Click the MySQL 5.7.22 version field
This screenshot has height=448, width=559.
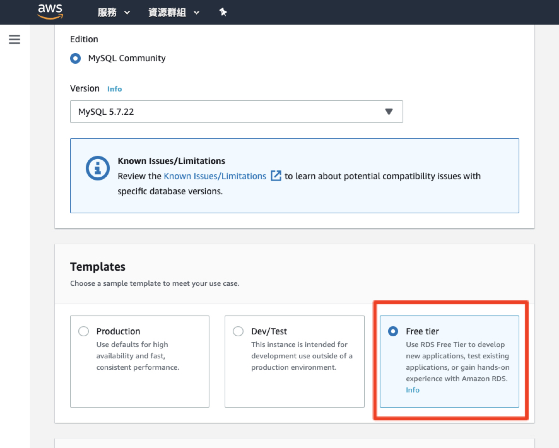tap(221, 112)
